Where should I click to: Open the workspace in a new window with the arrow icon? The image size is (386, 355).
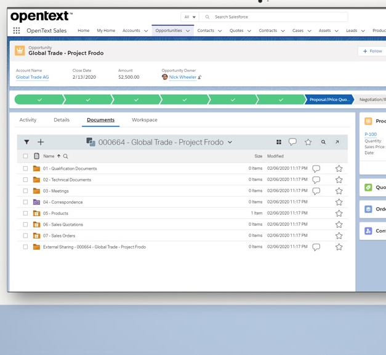pyautogui.click(x=337, y=142)
